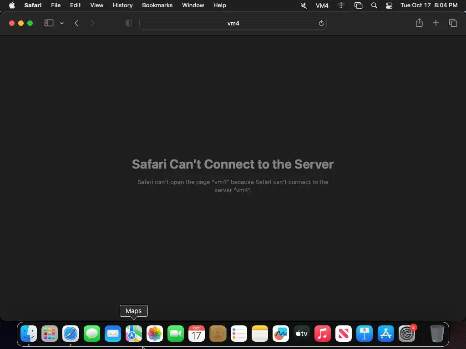
Task: Open Control Center
Action: pyautogui.click(x=389, y=5)
